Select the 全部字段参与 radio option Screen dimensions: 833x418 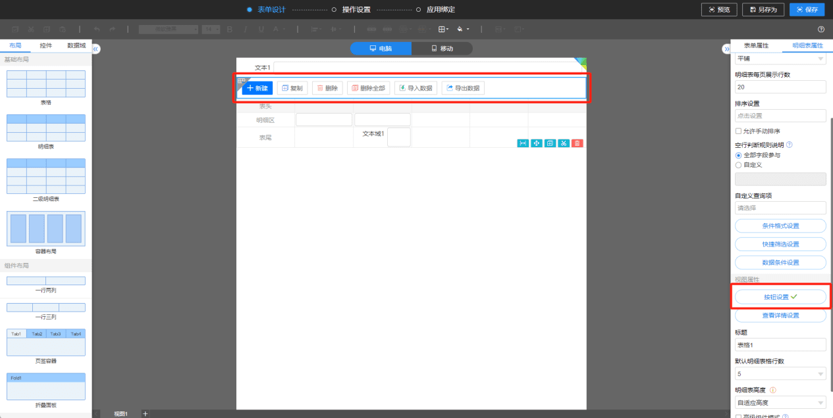tap(738, 155)
